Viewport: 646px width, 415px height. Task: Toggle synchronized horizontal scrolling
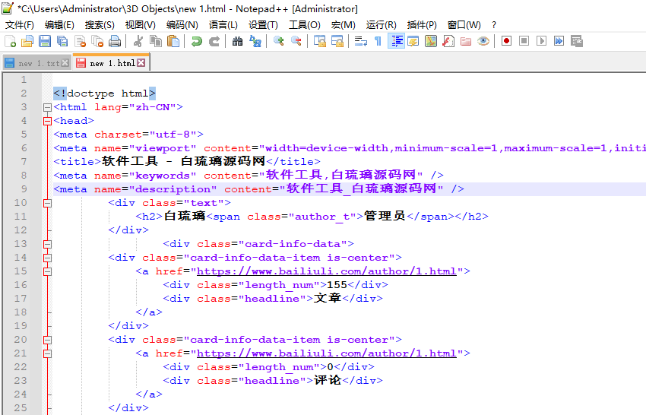pyautogui.click(x=337, y=41)
